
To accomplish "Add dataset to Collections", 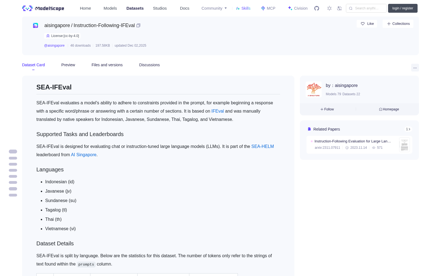I will pyautogui.click(x=398, y=24).
